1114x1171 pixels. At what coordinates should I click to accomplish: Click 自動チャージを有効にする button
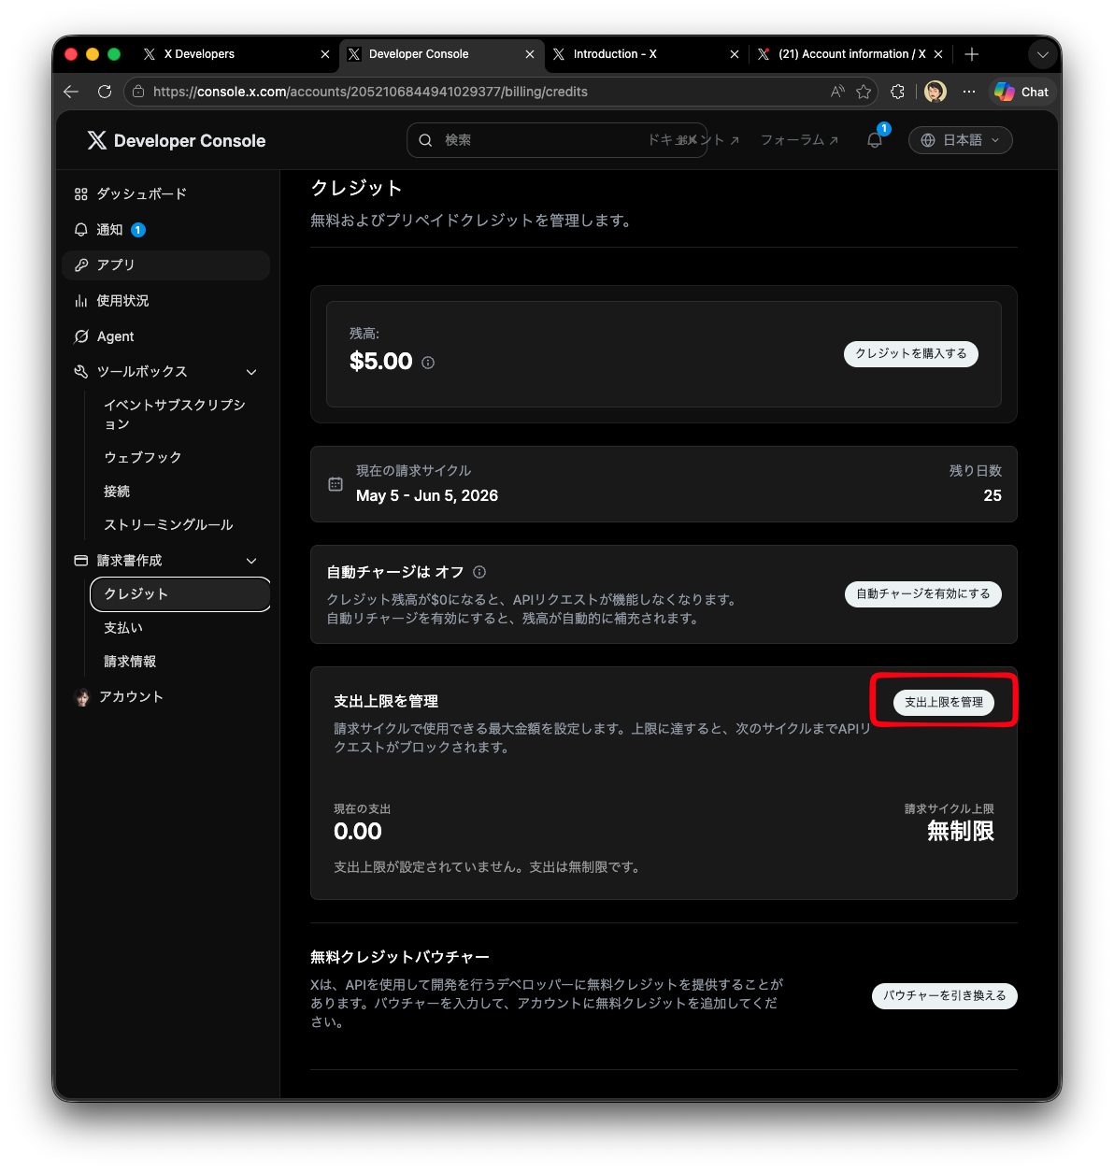923,594
